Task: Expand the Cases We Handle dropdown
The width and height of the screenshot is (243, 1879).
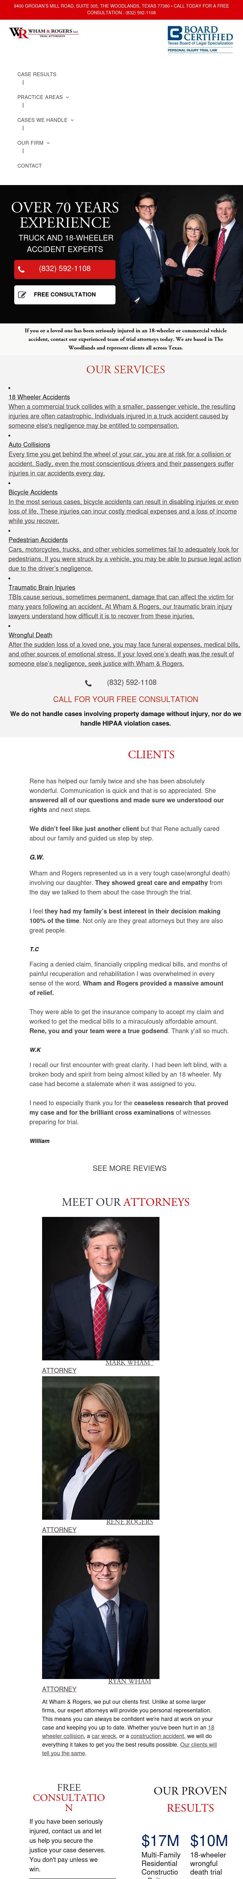Action: pyautogui.click(x=72, y=120)
